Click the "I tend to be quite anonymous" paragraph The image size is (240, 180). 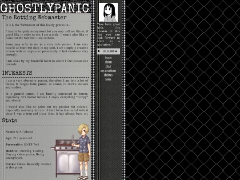coord(47,35)
